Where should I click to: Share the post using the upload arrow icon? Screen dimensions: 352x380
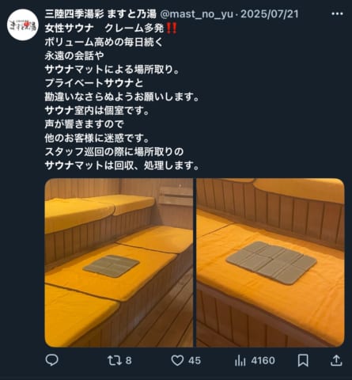tap(336, 360)
